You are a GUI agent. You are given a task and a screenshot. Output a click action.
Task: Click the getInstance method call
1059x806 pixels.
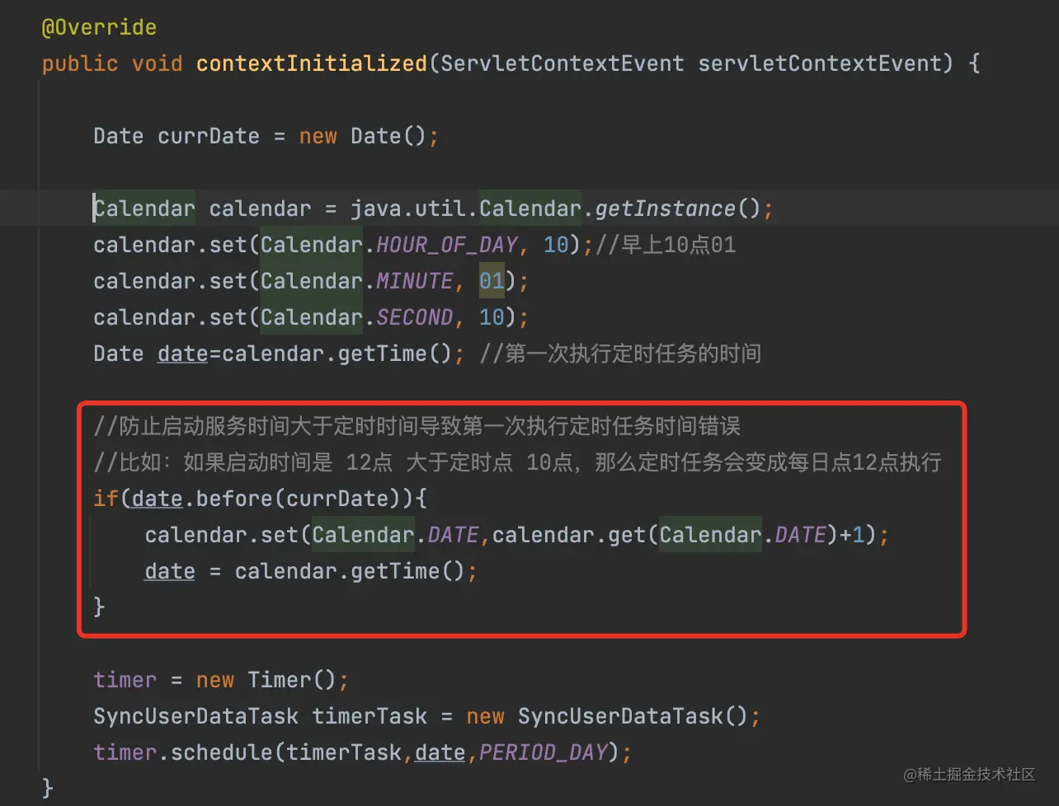point(665,209)
